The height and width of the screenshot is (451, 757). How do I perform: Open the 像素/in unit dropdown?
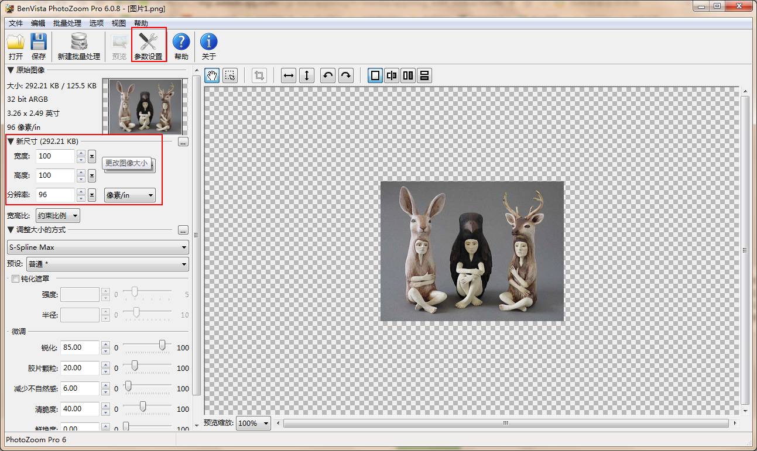(x=130, y=195)
